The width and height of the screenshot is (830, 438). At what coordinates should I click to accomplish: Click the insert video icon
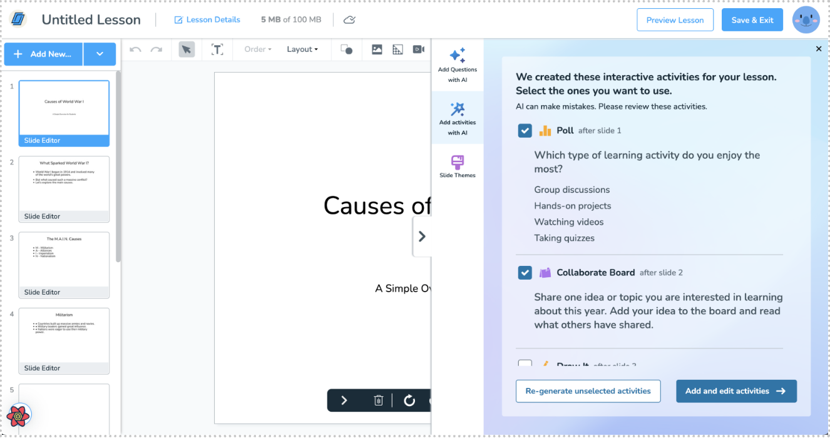pos(418,49)
